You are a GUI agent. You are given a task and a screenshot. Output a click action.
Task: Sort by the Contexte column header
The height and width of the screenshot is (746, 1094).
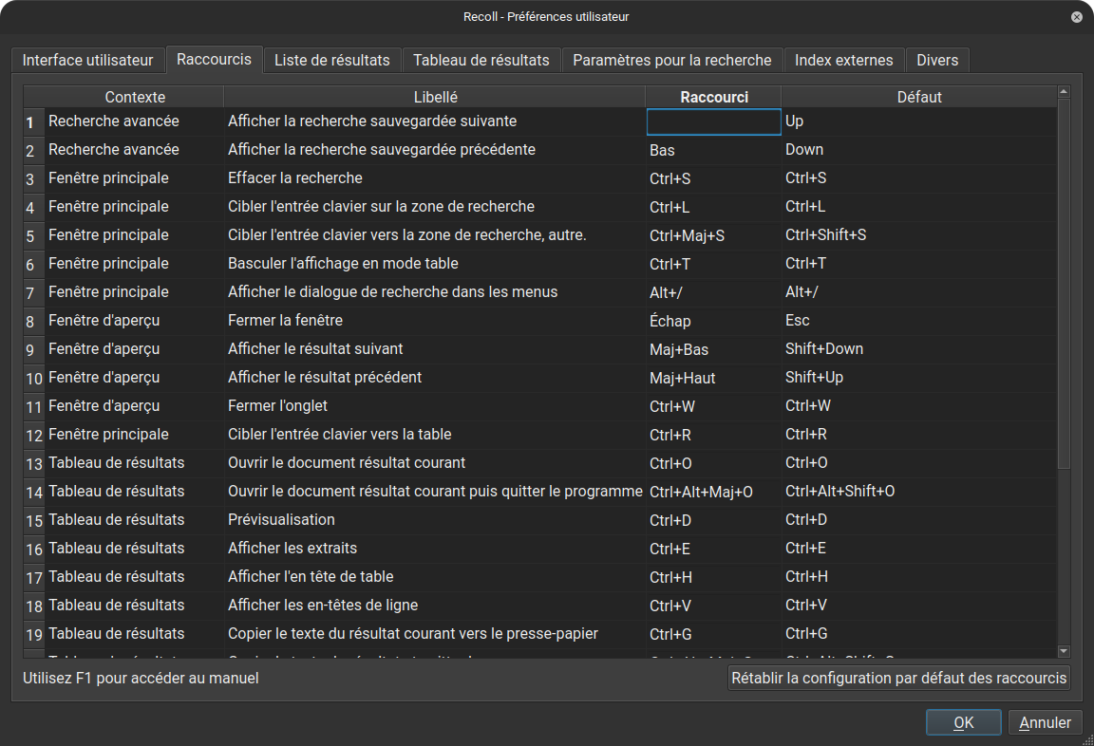click(135, 97)
